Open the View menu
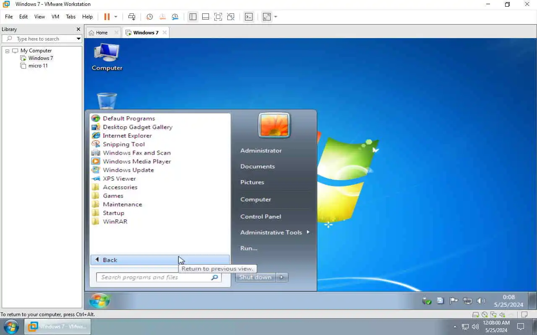 click(x=39, y=17)
